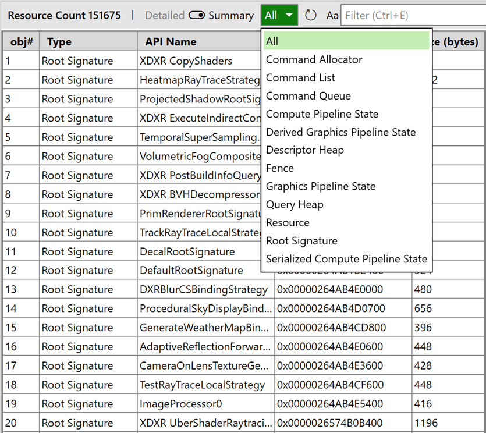
Task: Click the ProceduralSkyDisplayBind... cell
Action: (x=206, y=308)
